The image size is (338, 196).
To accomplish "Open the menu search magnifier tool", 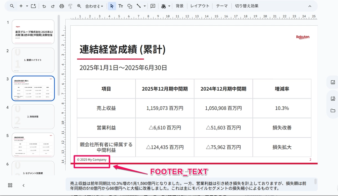I will coord(12,6).
